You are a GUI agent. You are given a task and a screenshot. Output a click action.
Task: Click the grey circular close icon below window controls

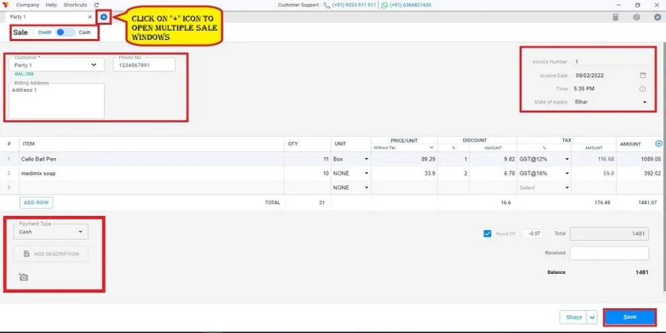(657, 17)
